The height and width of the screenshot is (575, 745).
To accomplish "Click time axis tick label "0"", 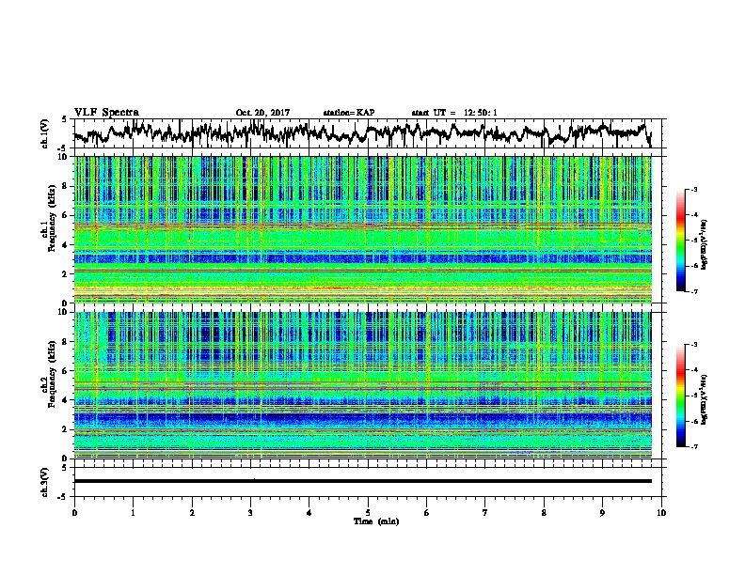I will pyautogui.click(x=74, y=513).
